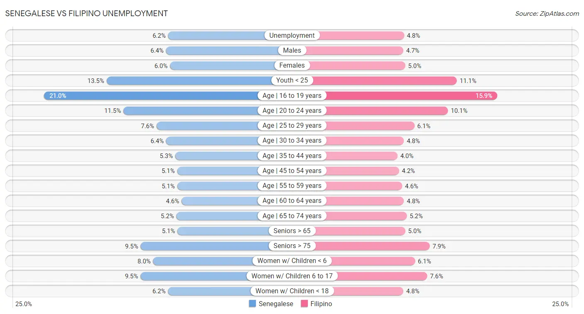Select the Senegalese 13.5% Youth bar
584x314 pixels.
click(x=189, y=80)
